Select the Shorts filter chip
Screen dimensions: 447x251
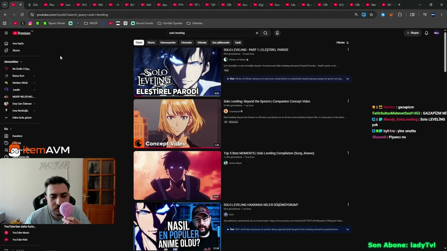tap(151, 43)
